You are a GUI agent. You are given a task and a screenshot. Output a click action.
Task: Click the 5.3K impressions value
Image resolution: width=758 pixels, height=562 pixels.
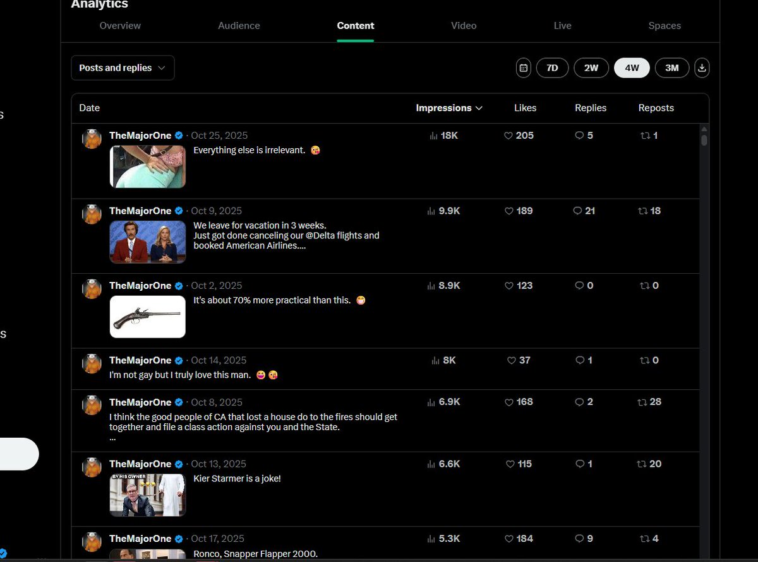(449, 539)
